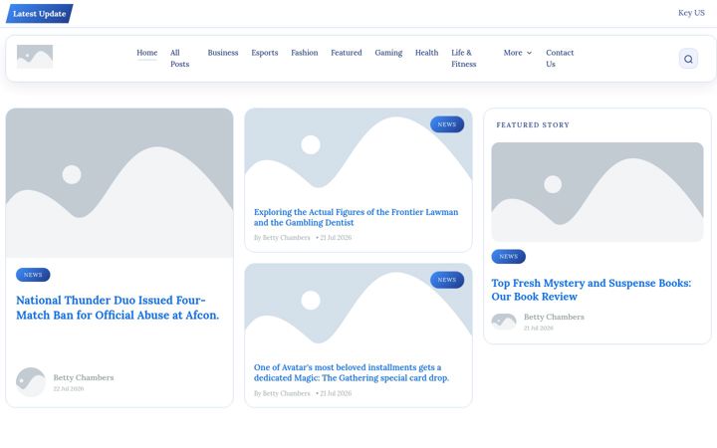717x448 pixels.
Task: Open the Esports category
Action: 265,53
